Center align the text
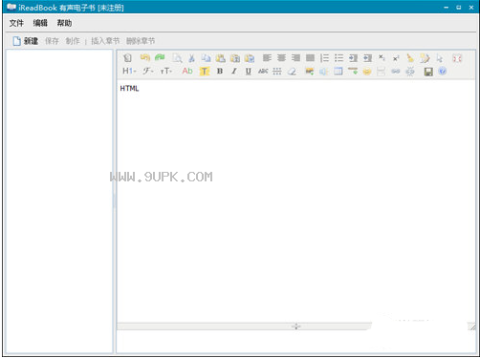Viewport: 480px width, 358px height. [x=281, y=58]
